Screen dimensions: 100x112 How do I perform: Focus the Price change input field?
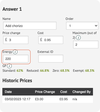(16, 40)
